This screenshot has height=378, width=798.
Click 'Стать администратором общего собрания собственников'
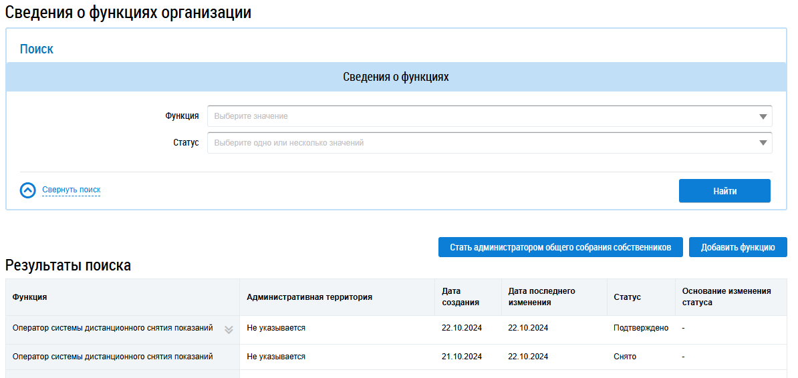pos(560,247)
